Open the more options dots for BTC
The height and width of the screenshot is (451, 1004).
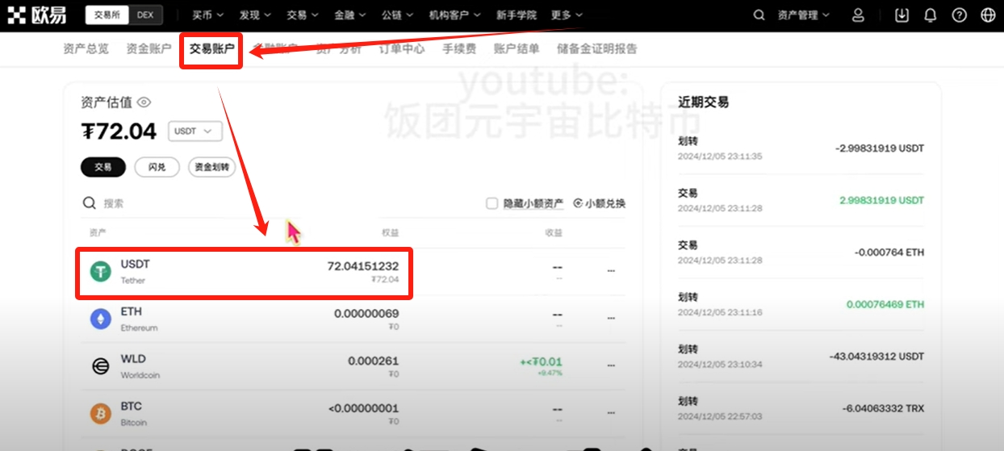[x=611, y=414]
